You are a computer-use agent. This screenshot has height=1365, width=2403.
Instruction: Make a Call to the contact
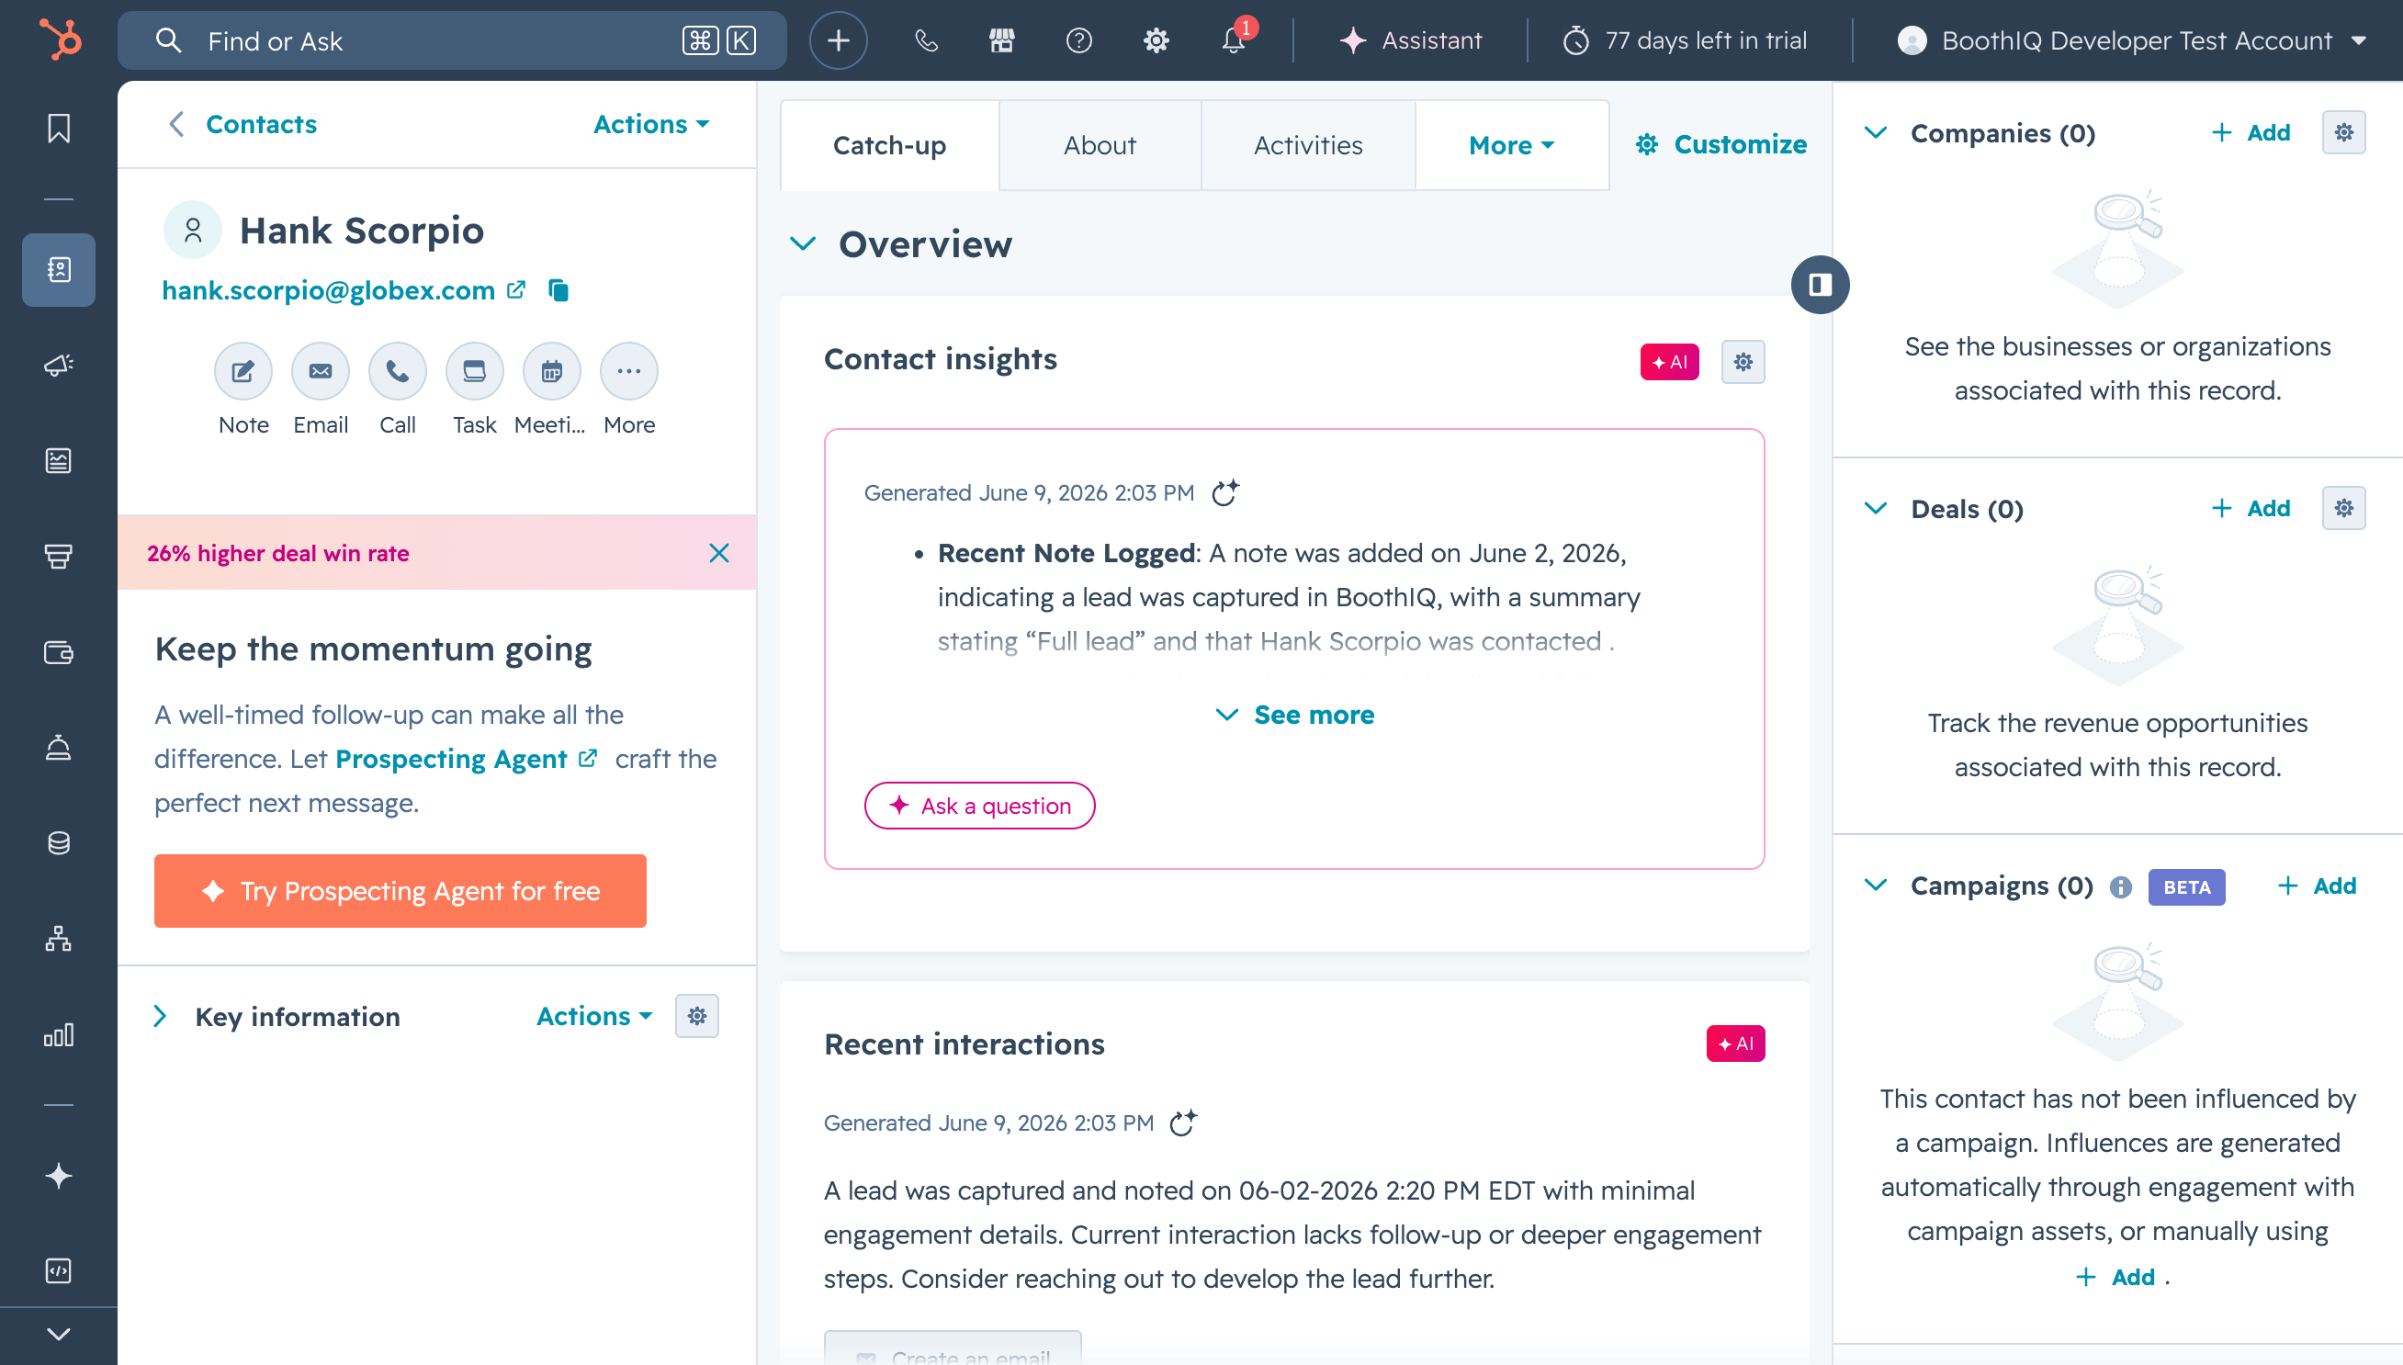(398, 371)
